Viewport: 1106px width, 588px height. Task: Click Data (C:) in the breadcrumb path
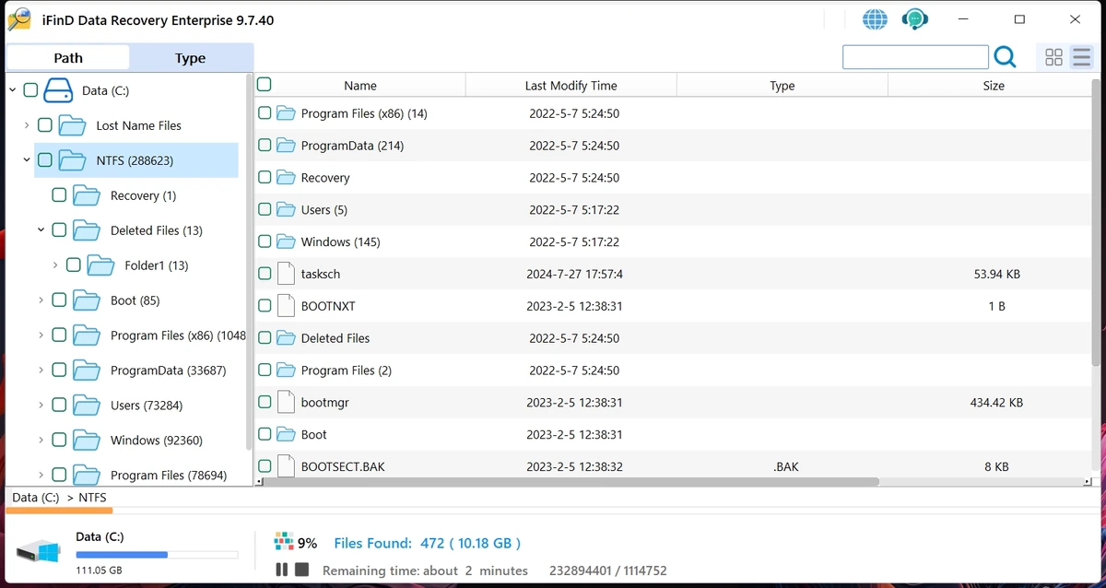36,498
